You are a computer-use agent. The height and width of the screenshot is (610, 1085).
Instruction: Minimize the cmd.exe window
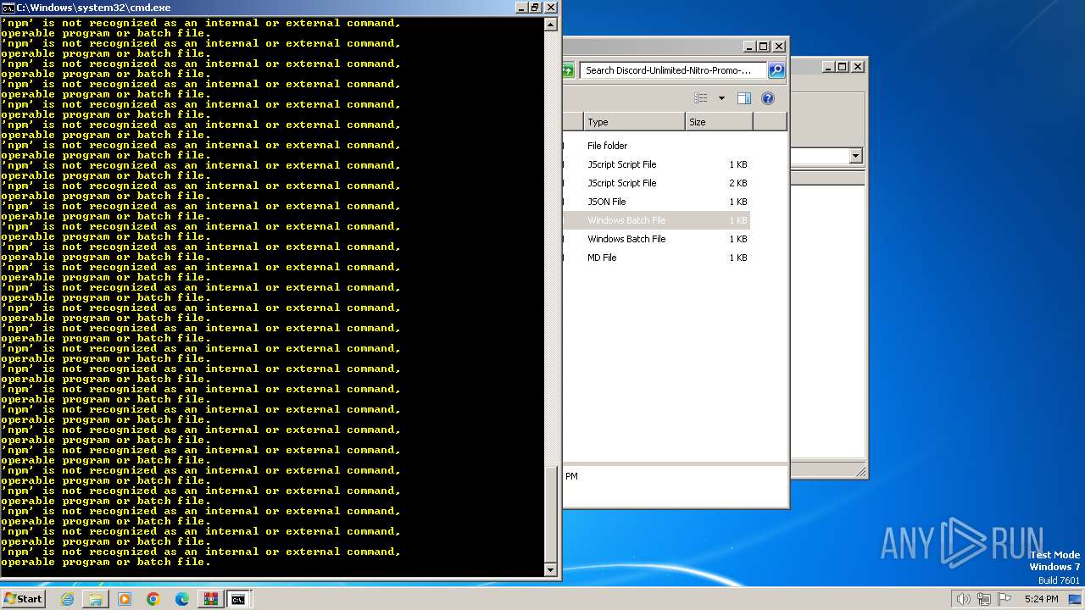click(x=520, y=8)
